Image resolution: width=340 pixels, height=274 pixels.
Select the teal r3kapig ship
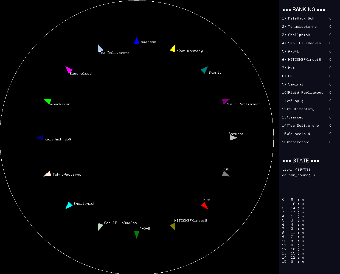coord(204,70)
